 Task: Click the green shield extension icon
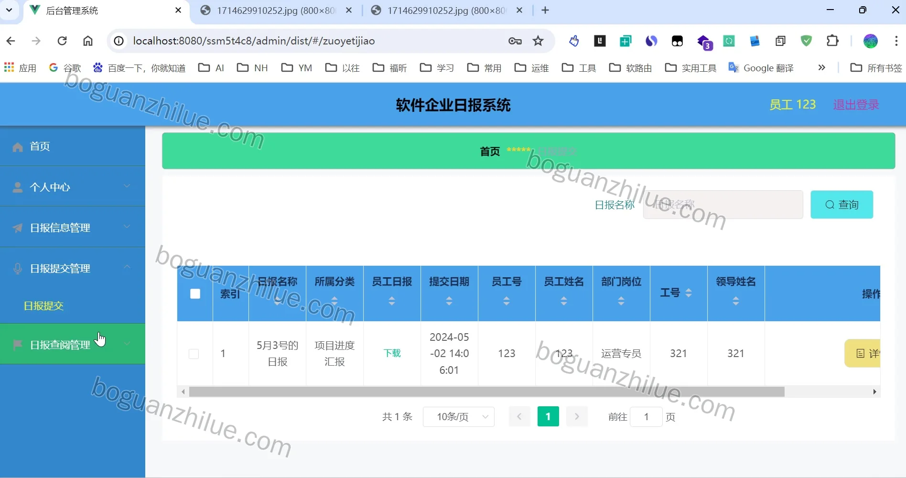coord(807,41)
